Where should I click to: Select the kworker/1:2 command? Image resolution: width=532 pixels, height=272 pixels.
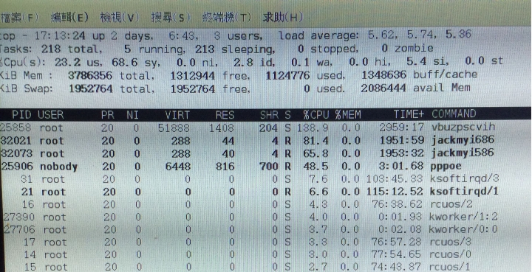point(463,217)
